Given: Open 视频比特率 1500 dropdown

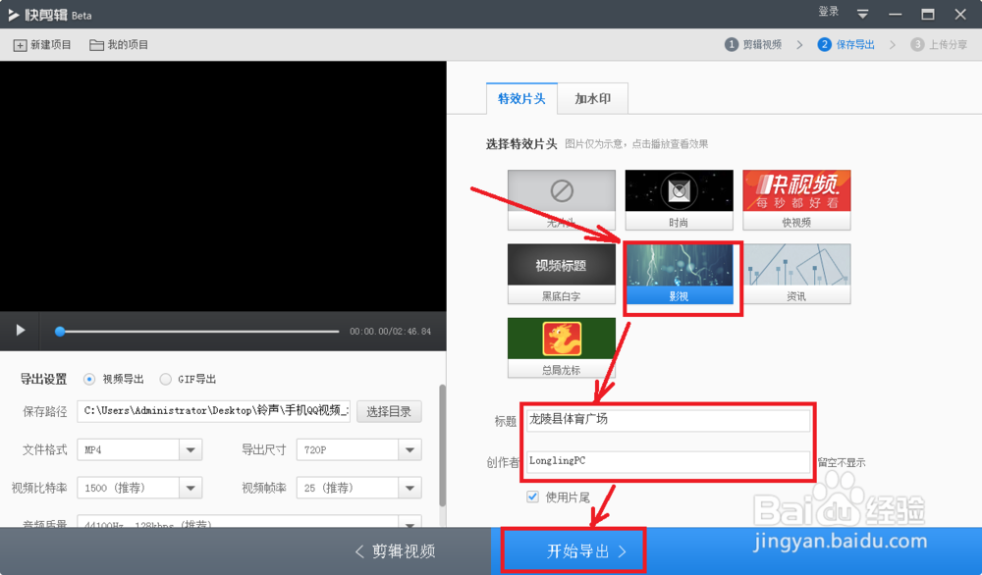Looking at the screenshot, I should pos(139,488).
